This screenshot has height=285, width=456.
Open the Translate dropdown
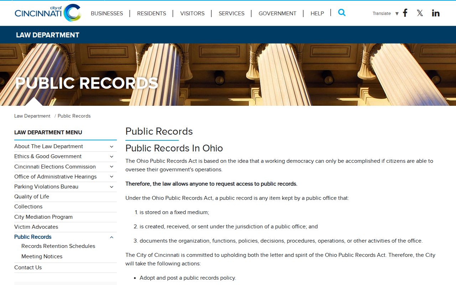pos(385,14)
